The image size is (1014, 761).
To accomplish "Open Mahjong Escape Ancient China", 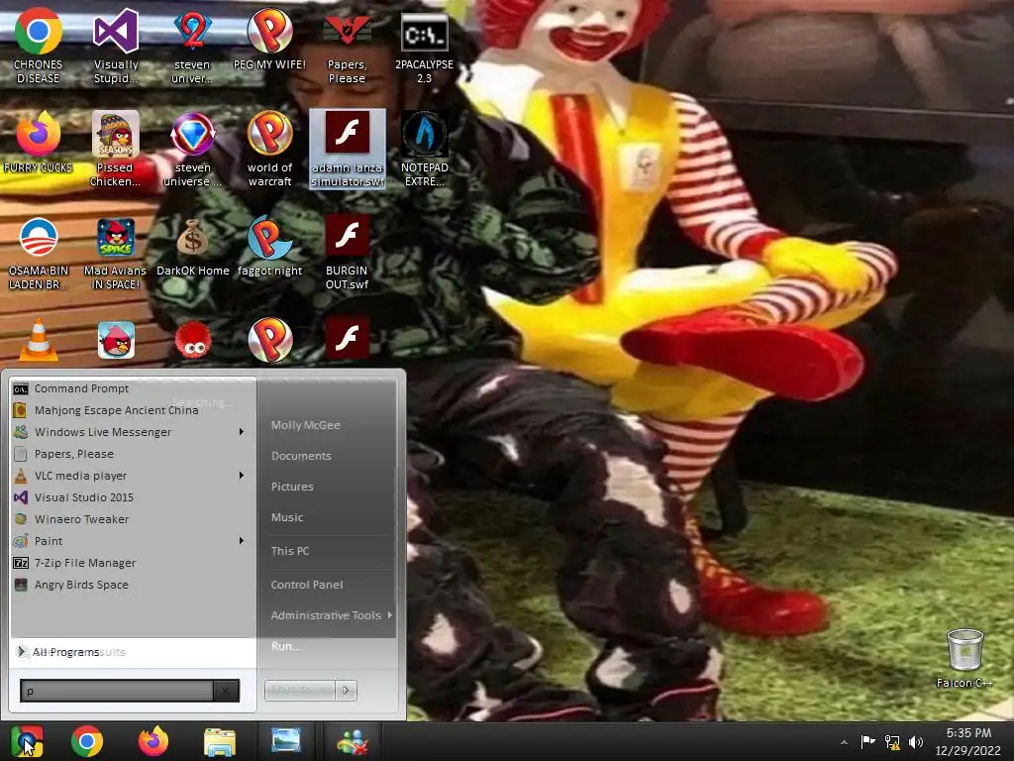I will 133,410.
